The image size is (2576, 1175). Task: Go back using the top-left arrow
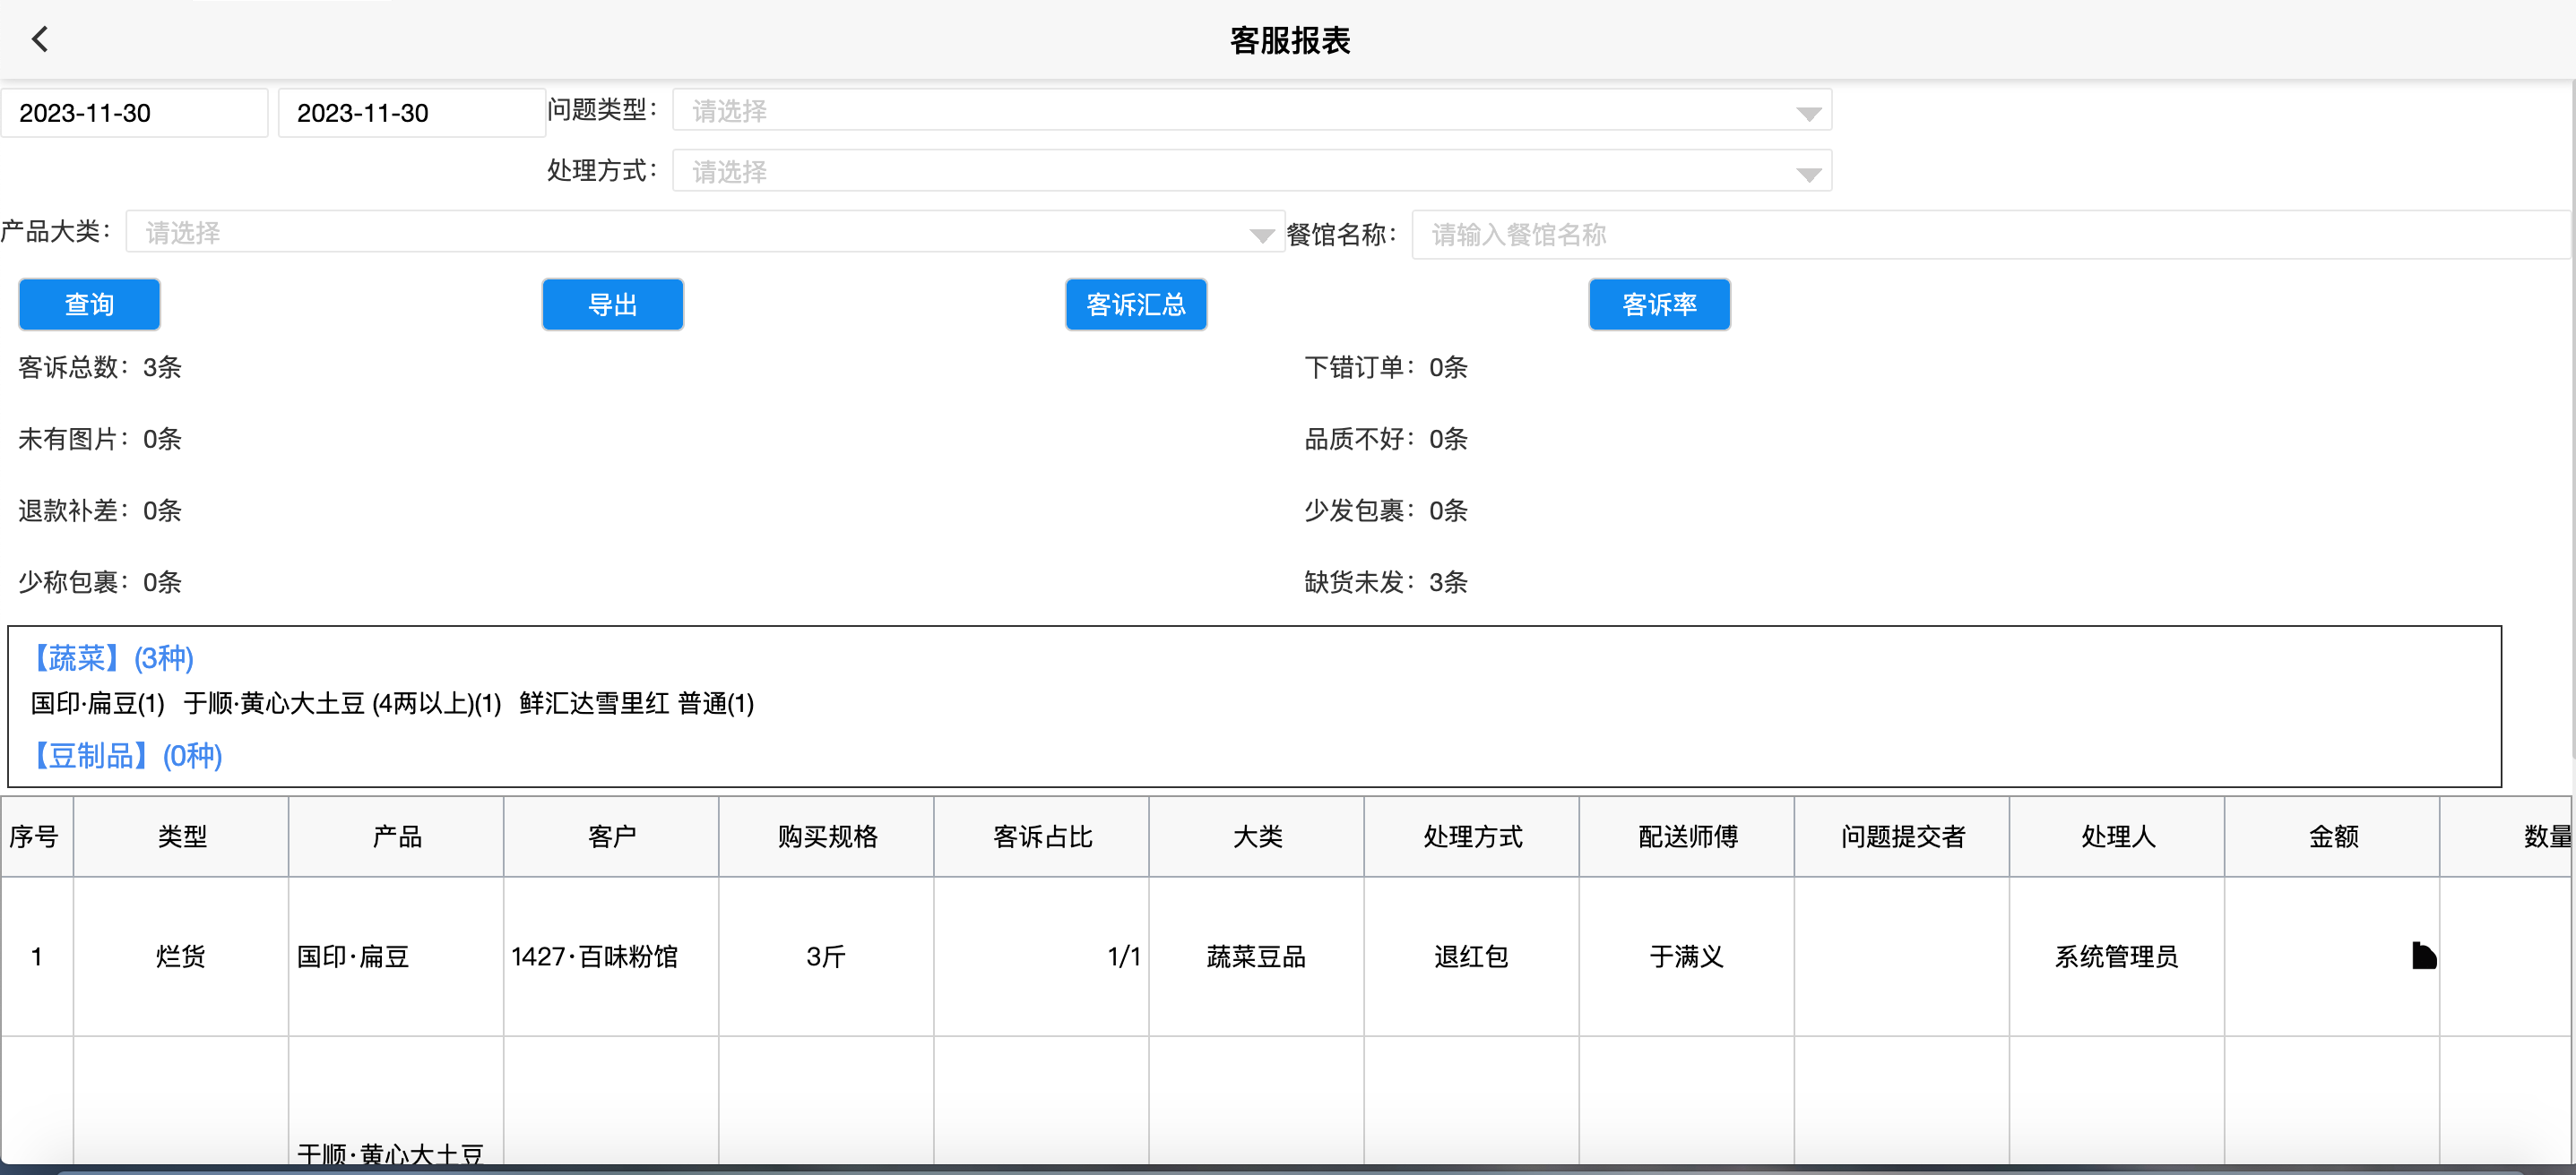40,40
